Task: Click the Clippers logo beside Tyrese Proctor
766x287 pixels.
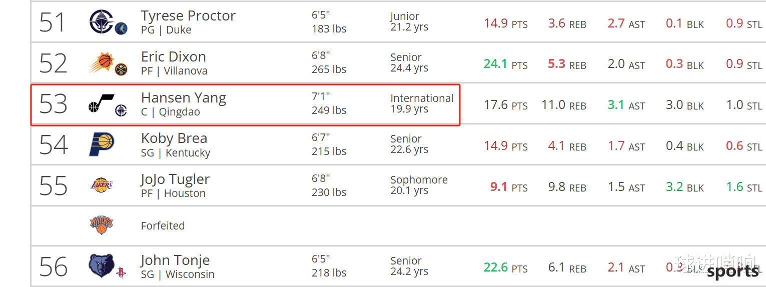Action: 101,21
